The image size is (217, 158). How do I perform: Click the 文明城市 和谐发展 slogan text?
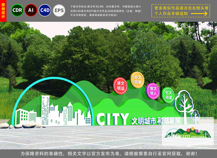155,121
